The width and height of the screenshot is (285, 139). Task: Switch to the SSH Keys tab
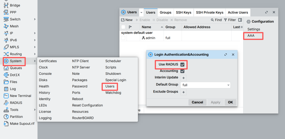click(183, 13)
